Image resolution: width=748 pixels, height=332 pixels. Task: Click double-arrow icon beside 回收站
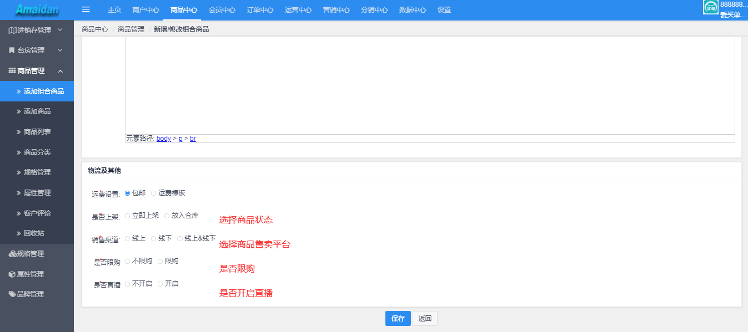tap(19, 233)
